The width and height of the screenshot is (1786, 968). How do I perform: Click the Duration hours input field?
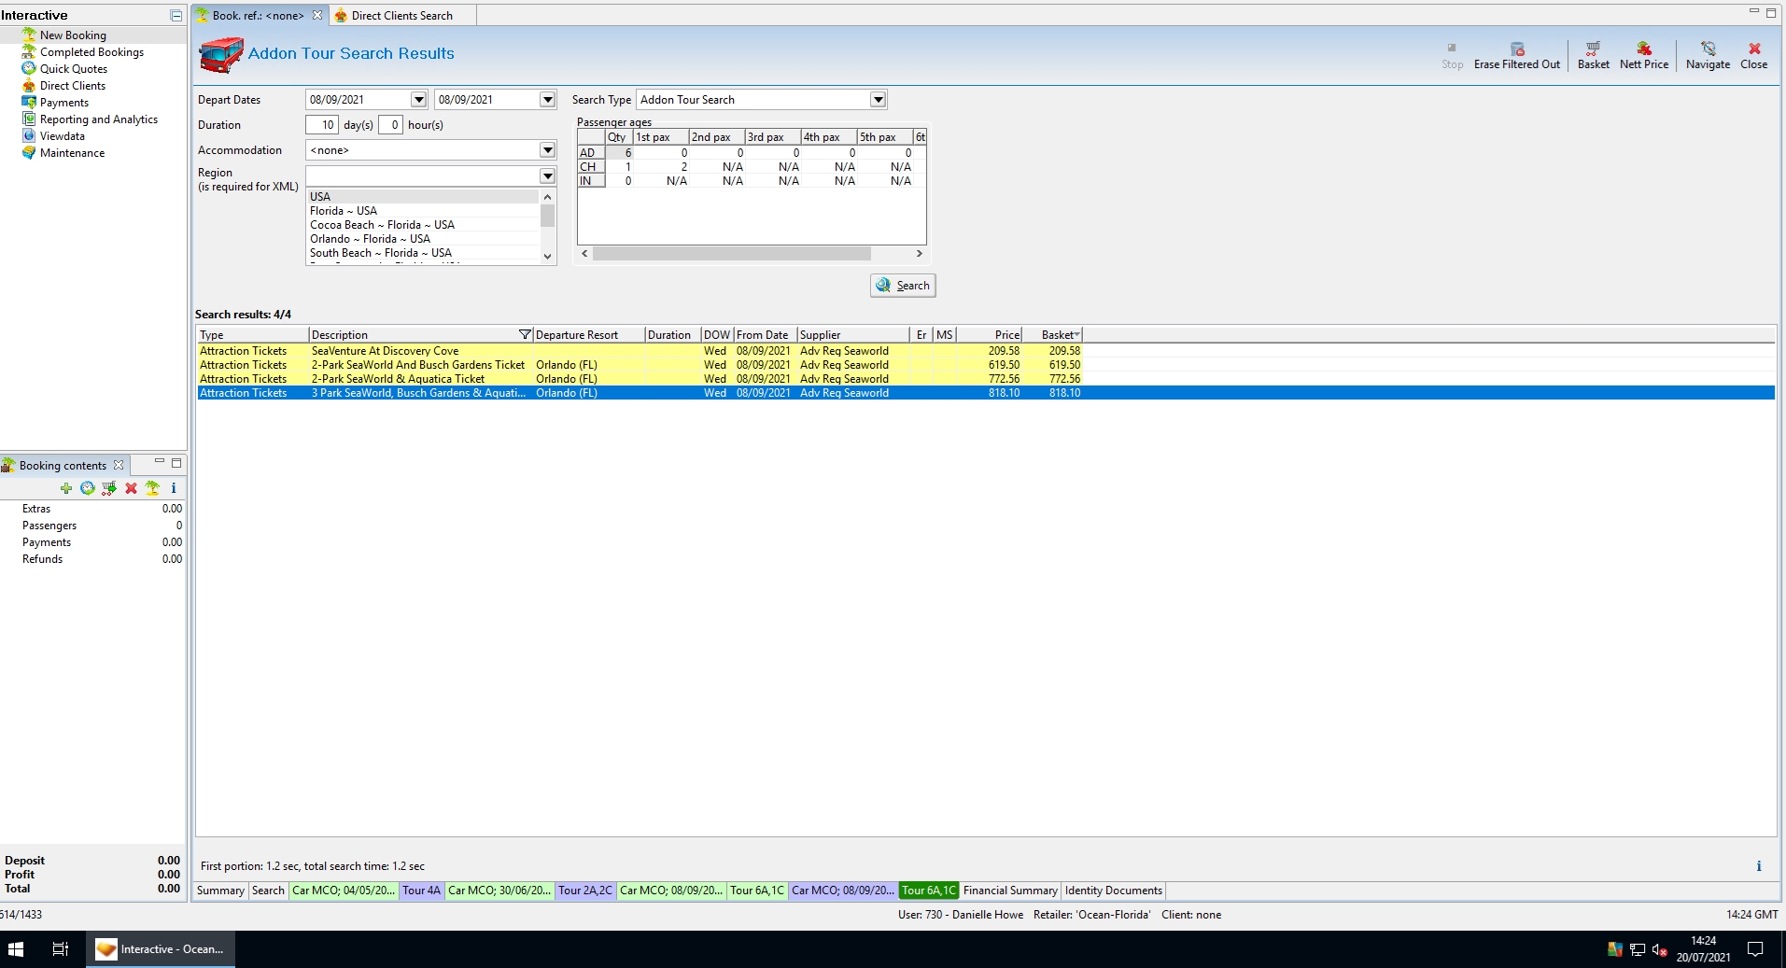pos(390,125)
